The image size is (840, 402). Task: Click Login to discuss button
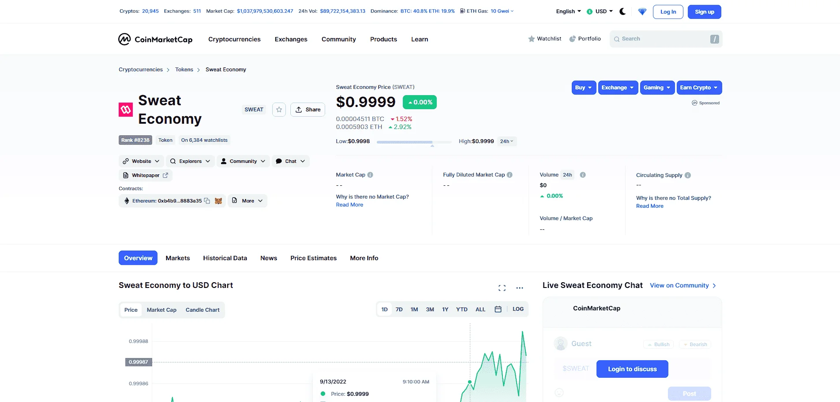pyautogui.click(x=632, y=369)
